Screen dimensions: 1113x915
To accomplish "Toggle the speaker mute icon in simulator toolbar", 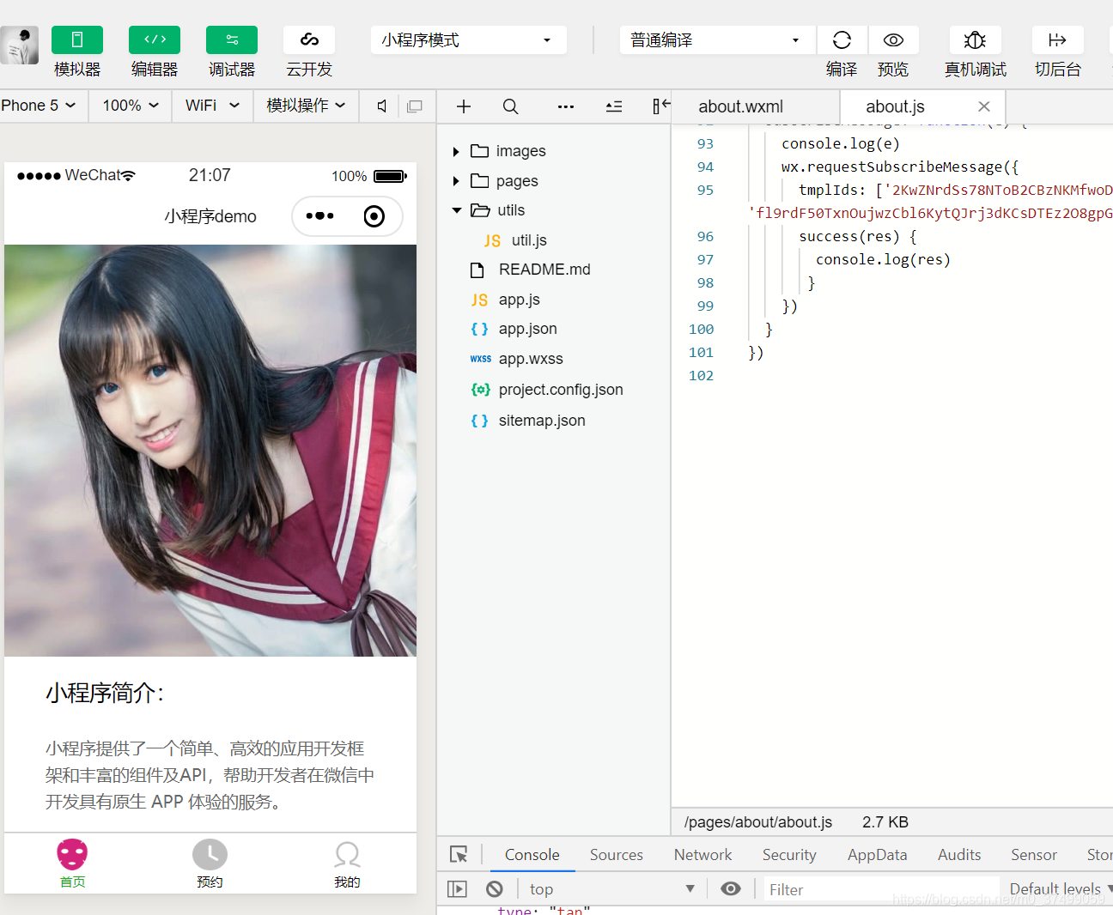I will (x=380, y=106).
